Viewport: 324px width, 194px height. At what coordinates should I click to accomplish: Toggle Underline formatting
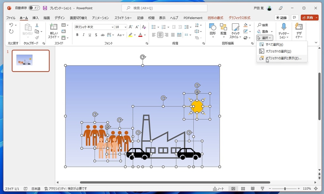click(x=90, y=35)
